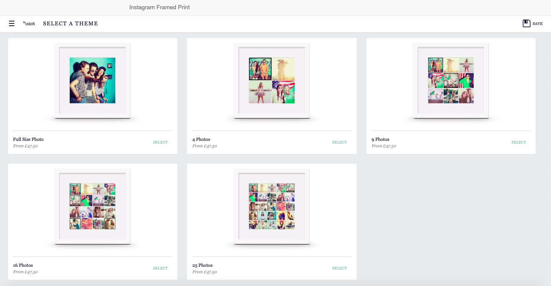Image resolution: width=551 pixels, height=286 pixels.
Task: Click the 16 Photos title text
Action: point(23,265)
